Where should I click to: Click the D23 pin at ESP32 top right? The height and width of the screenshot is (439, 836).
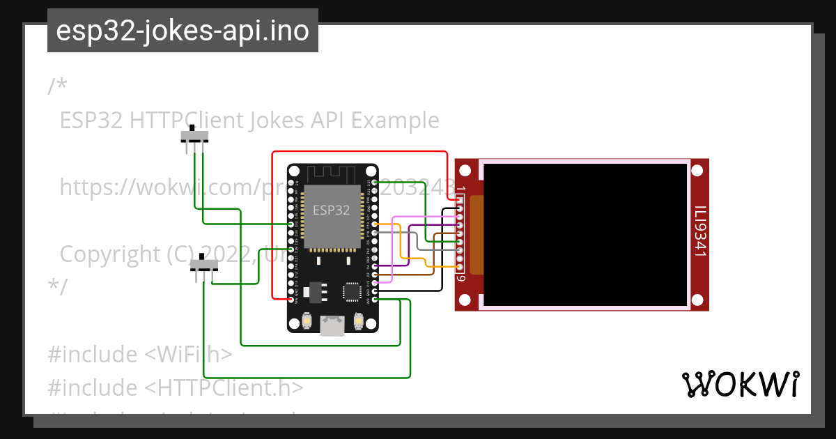[376, 183]
